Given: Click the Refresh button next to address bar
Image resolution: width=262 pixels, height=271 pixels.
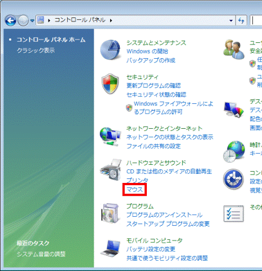Looking at the screenshot, I should coord(241,20).
